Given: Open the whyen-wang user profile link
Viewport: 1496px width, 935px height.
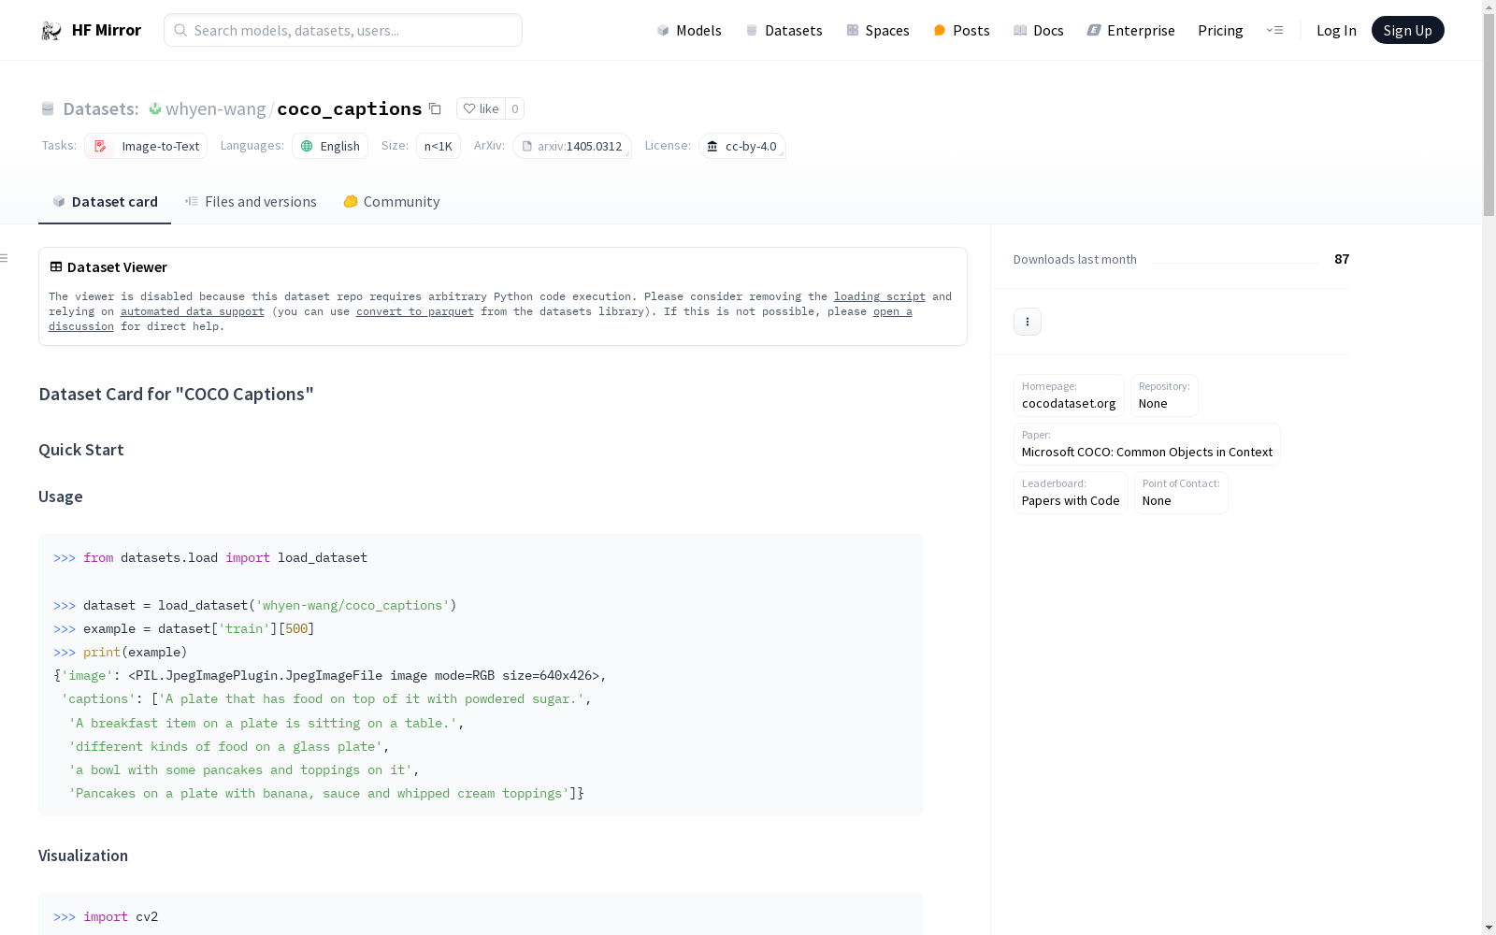Looking at the screenshot, I should pos(215,108).
